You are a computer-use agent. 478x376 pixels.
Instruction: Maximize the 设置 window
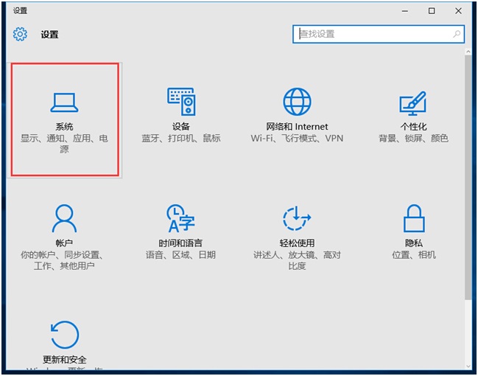(432, 11)
